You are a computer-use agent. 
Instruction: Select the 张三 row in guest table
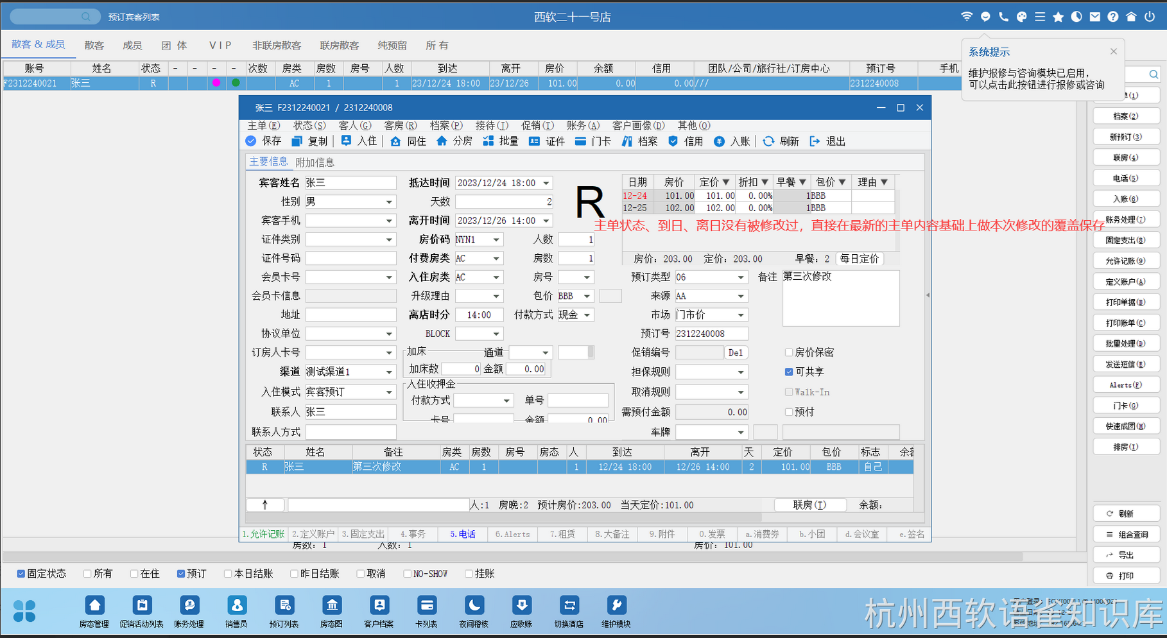pos(580,467)
